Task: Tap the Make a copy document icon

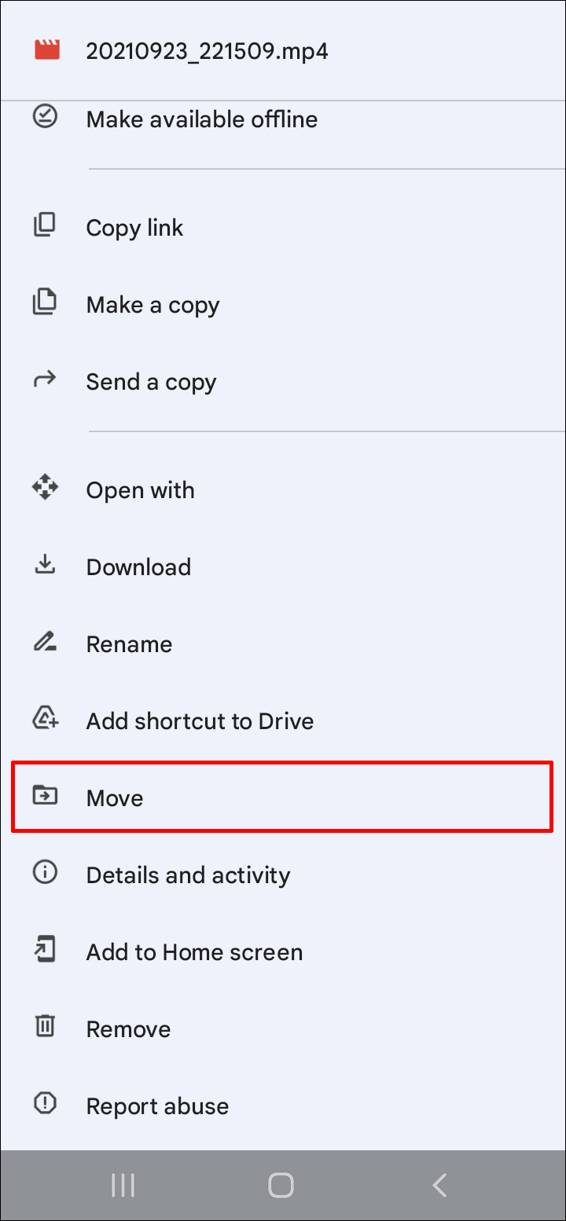Action: (x=45, y=302)
